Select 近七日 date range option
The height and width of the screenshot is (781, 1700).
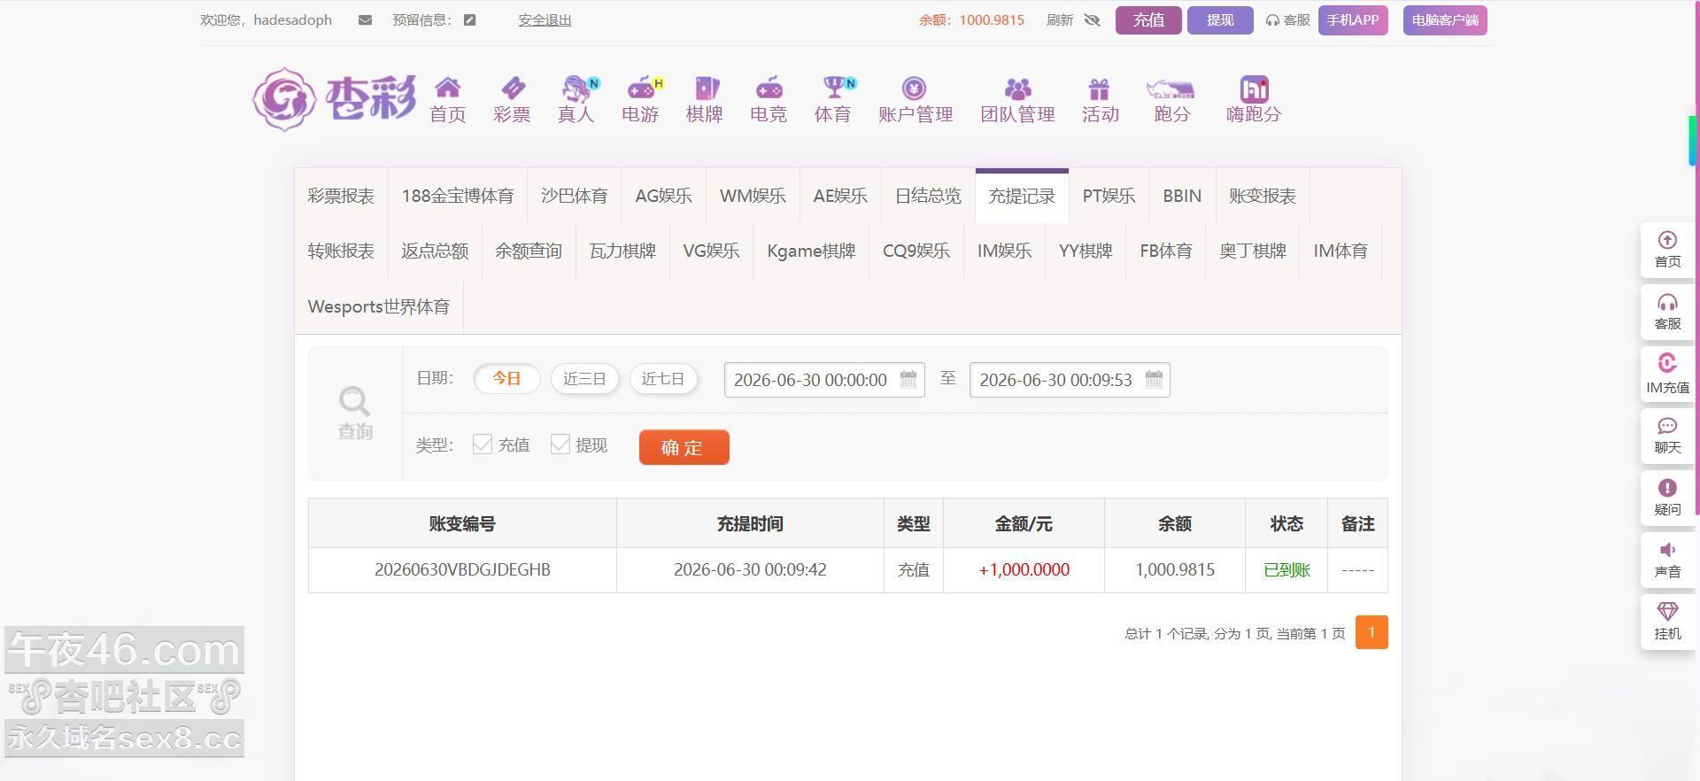coord(663,379)
